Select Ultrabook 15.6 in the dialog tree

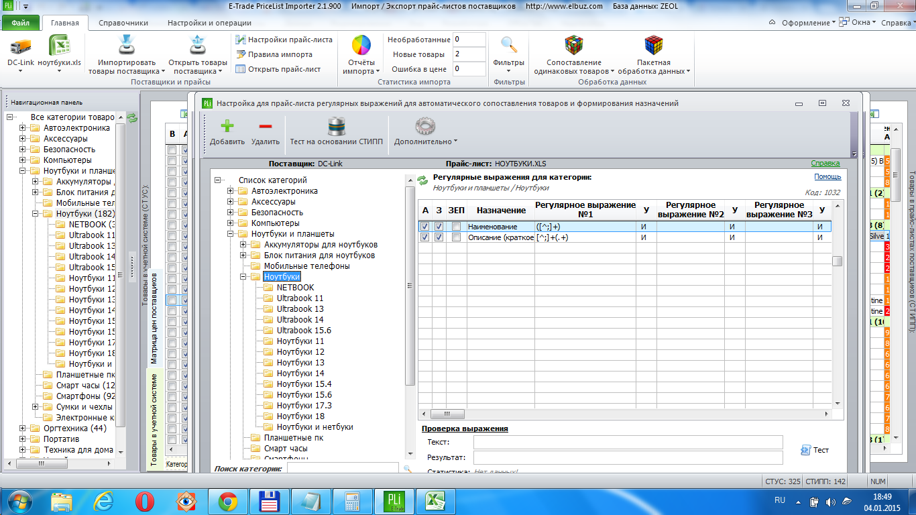point(304,331)
